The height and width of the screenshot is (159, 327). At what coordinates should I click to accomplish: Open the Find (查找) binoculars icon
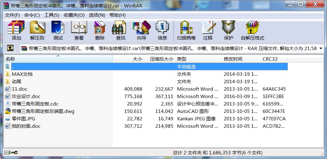pos(120,30)
